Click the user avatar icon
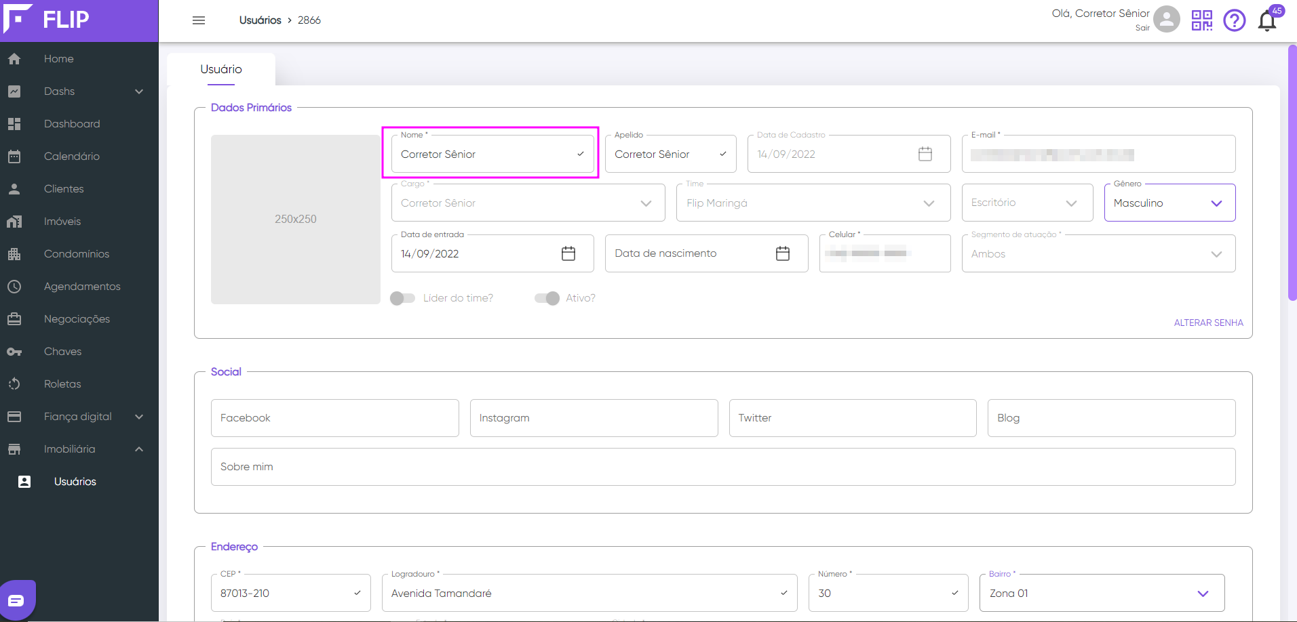This screenshot has width=1297, height=622. tap(1167, 19)
